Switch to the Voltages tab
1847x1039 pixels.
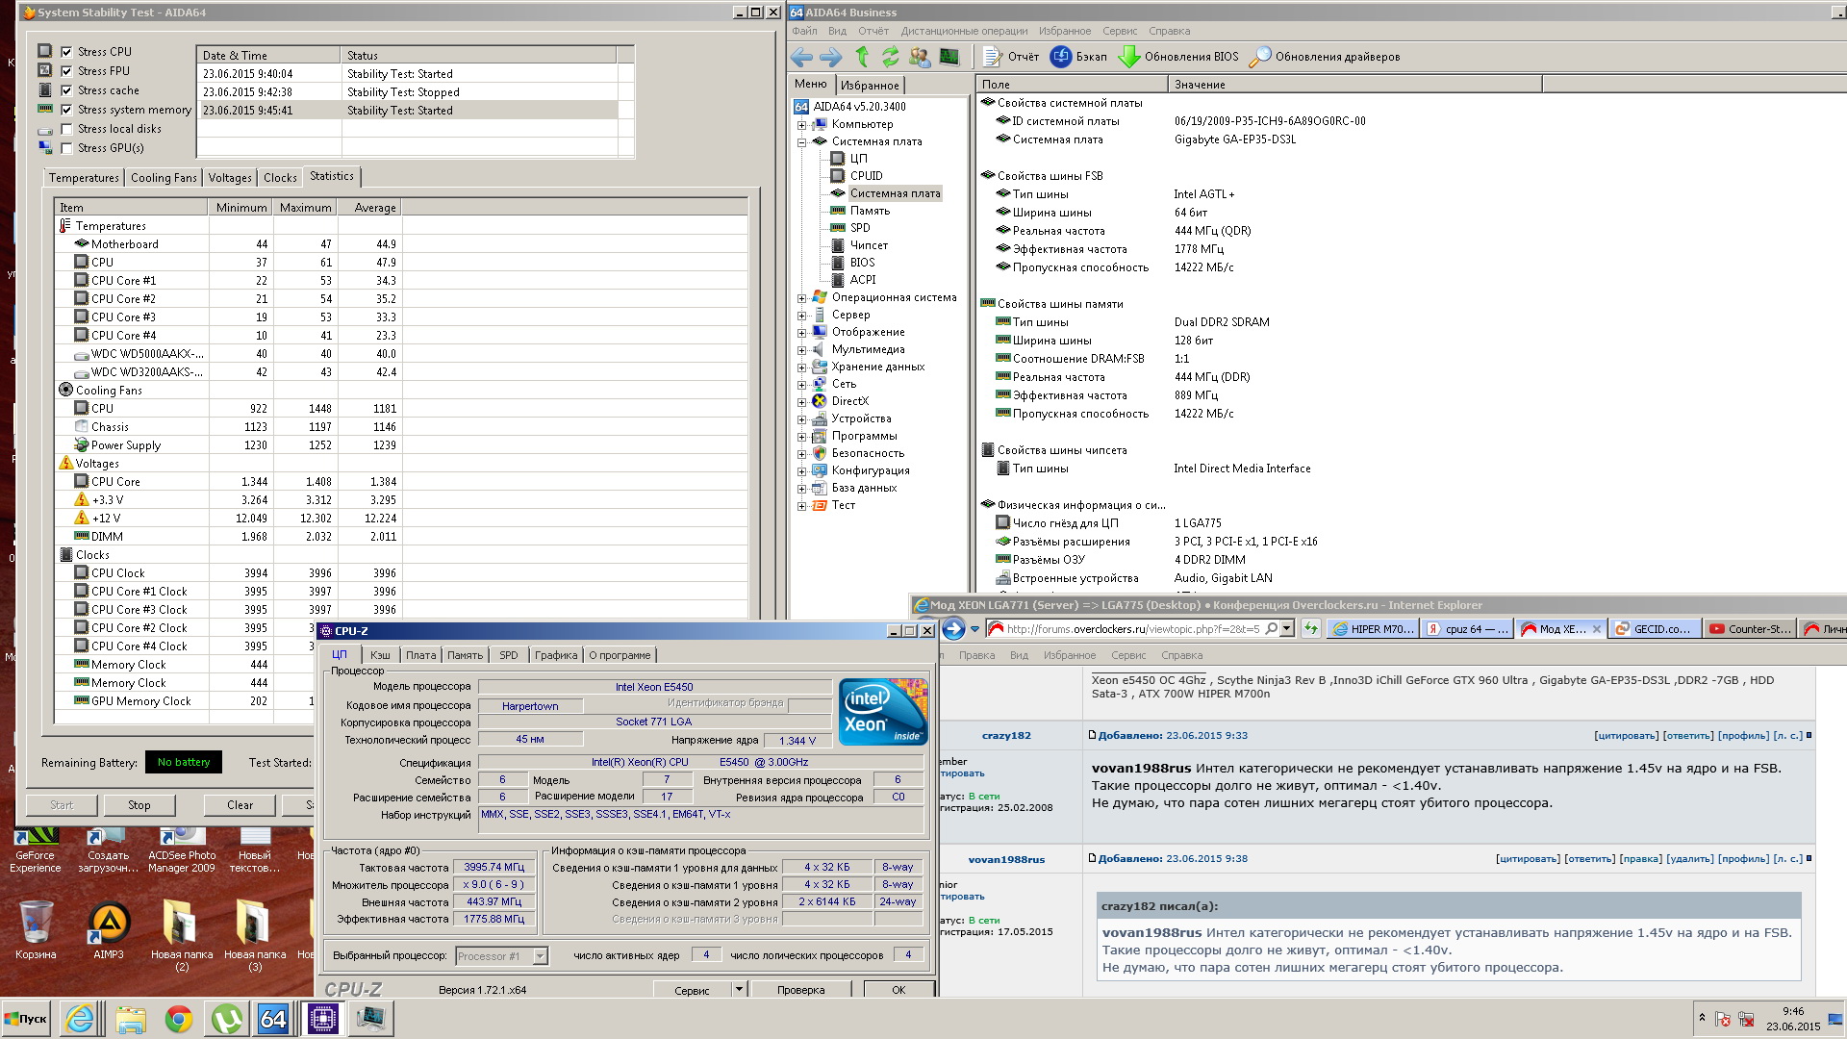(230, 178)
